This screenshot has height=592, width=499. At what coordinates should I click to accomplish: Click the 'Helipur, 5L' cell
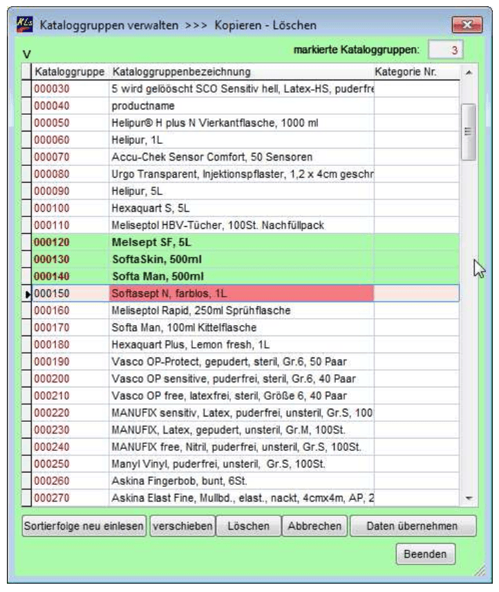click(241, 192)
